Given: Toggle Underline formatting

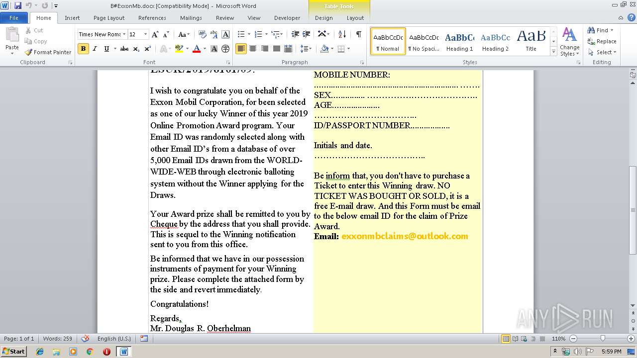Looking at the screenshot, I should click(106, 49).
